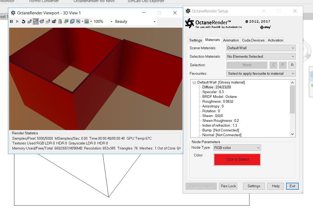
Task: Restart the render with the circular arrow icon
Action: pyautogui.click(x=23, y=21)
